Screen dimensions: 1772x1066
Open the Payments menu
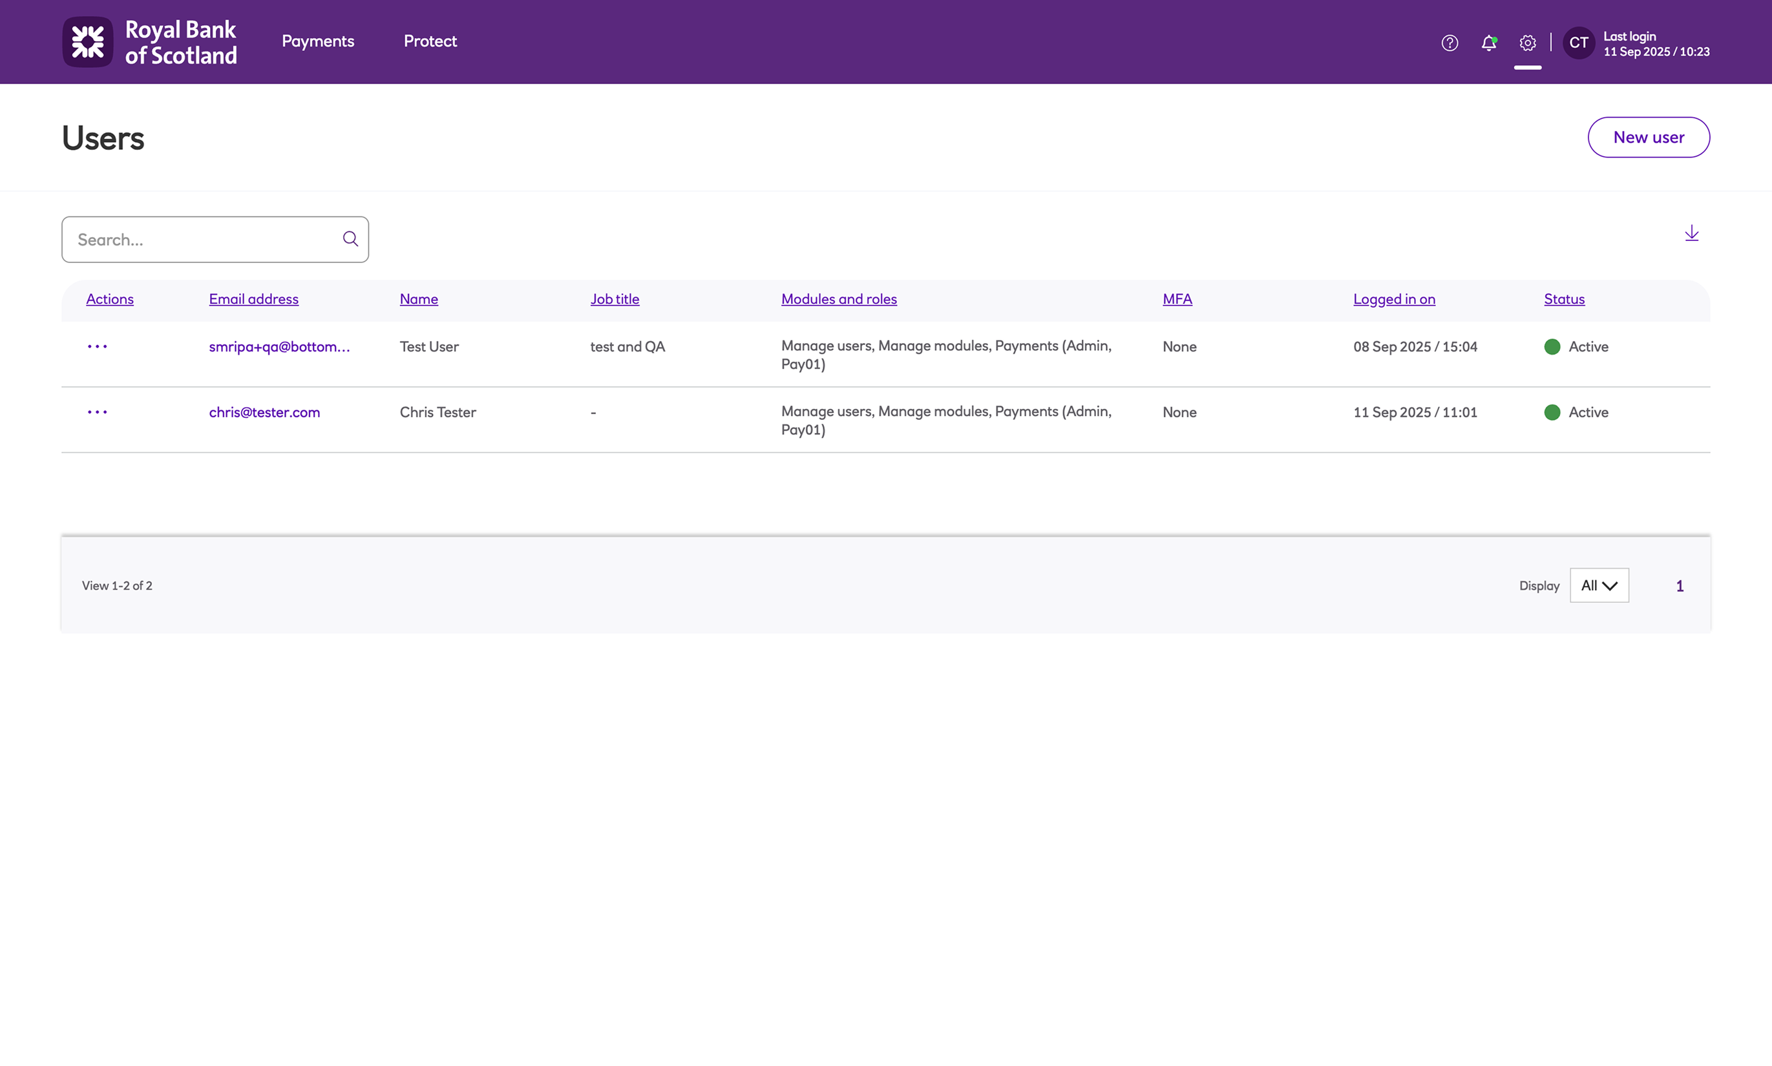click(x=317, y=41)
